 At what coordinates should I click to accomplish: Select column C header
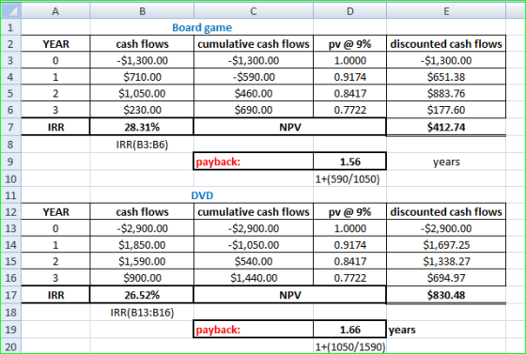tap(254, 10)
